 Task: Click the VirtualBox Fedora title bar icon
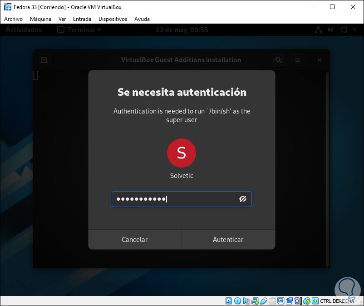pyautogui.click(x=8, y=7)
